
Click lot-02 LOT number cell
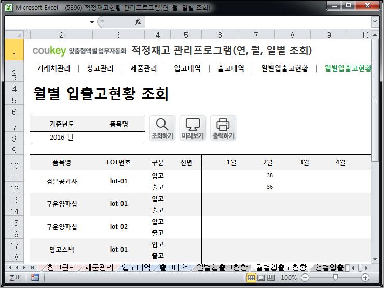118,227
